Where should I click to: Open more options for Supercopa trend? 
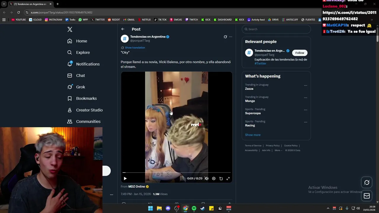click(306, 110)
